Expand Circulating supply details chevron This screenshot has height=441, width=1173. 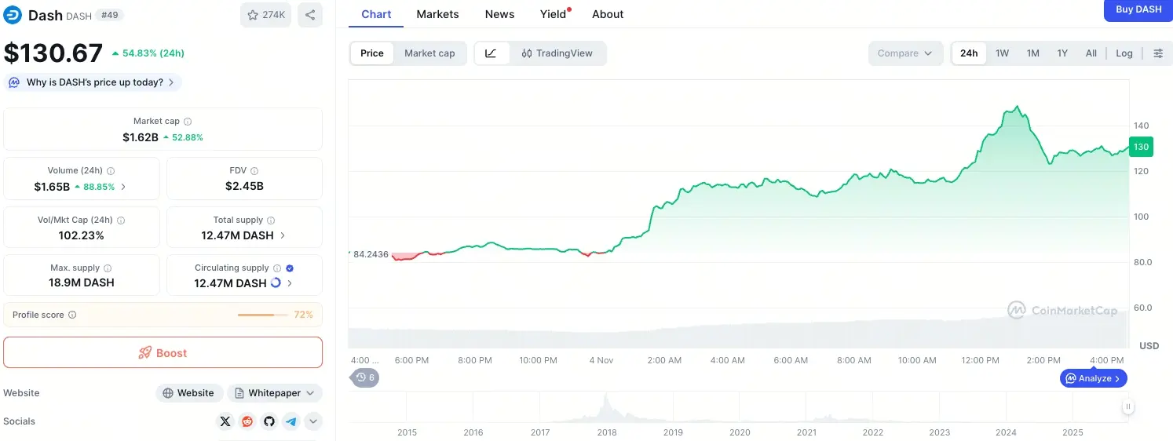tap(290, 283)
